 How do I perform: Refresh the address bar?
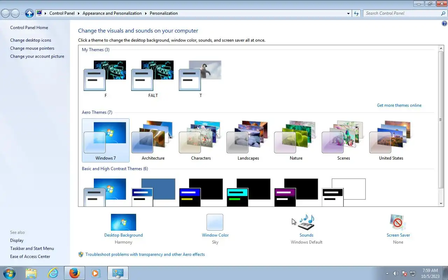pyautogui.click(x=356, y=13)
